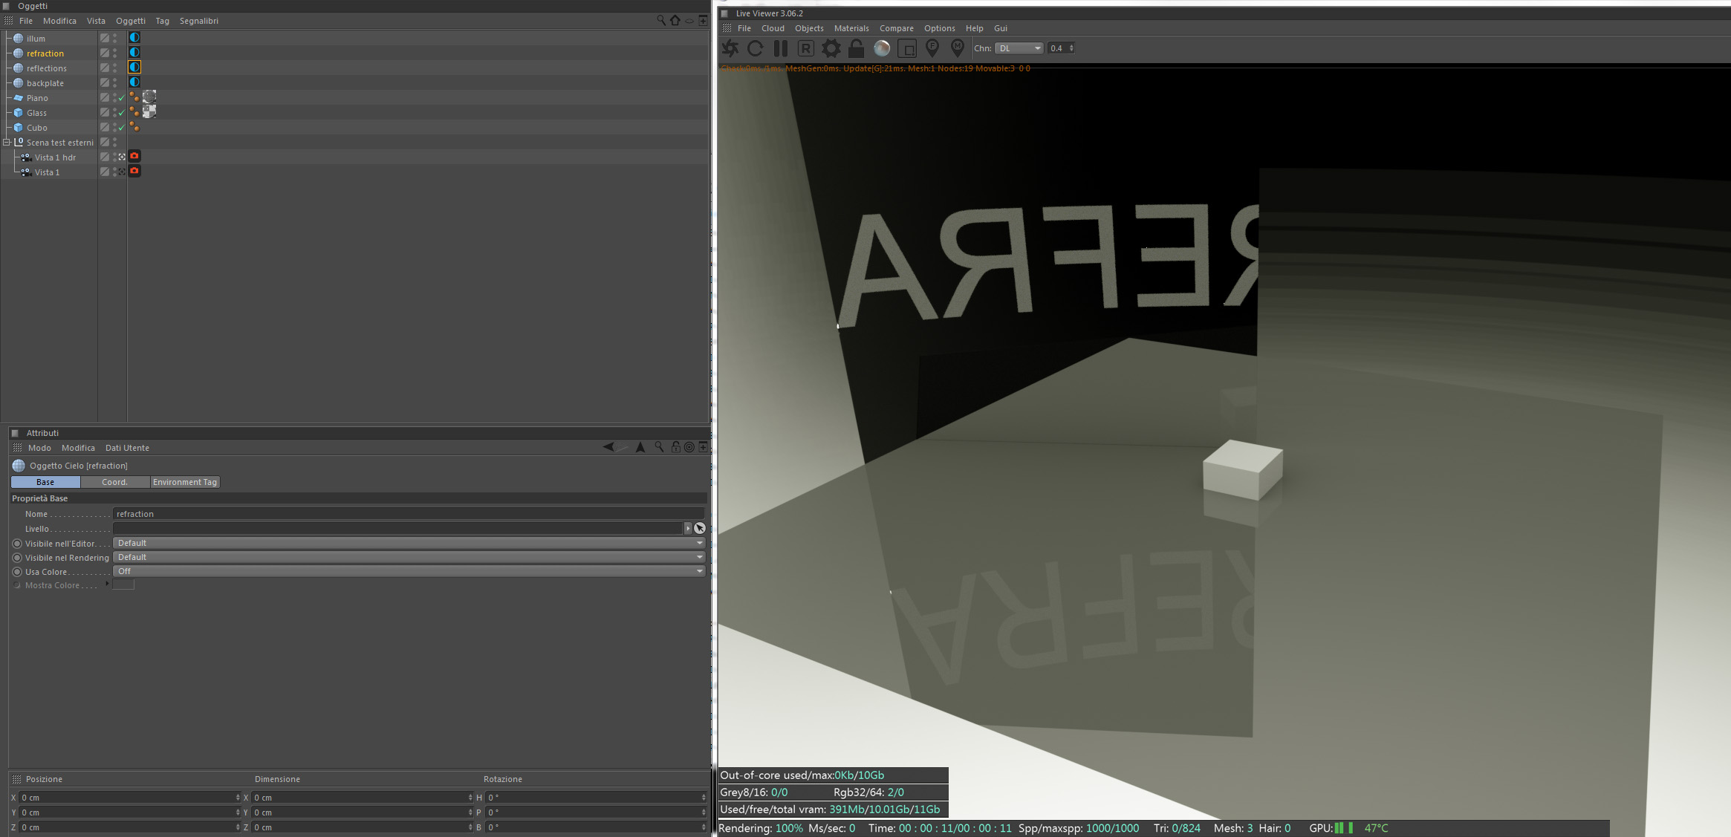
Task: Select the pick focus pin icon
Action: [932, 49]
